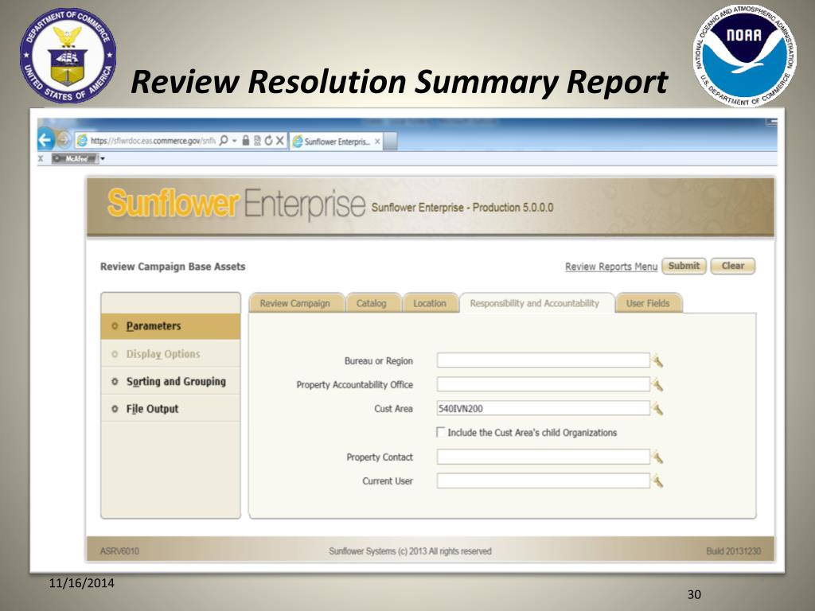Viewport: 815px width, 611px height.
Task: Check Include the Cust Area's child Organizations
Action: (x=441, y=432)
